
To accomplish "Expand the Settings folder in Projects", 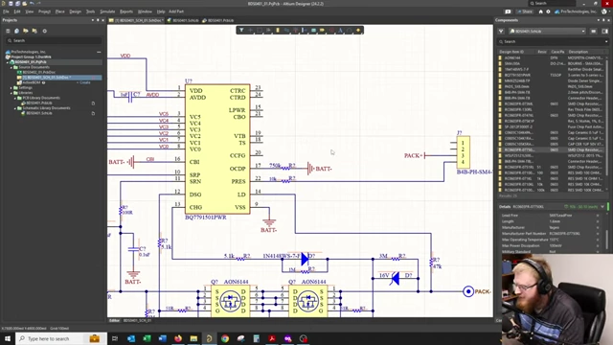I will click(11, 87).
